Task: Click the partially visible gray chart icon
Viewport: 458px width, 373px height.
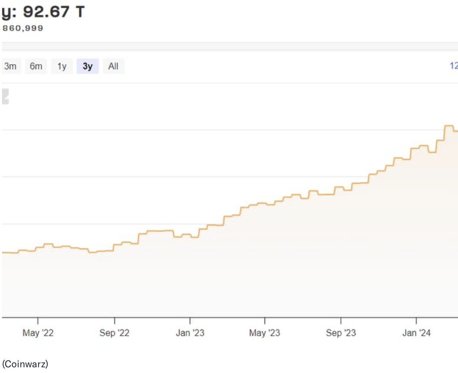Action: (5, 96)
